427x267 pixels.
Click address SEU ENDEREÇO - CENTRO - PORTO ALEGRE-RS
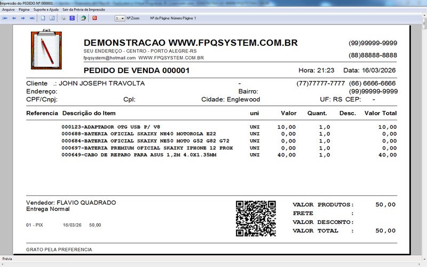tap(140, 51)
